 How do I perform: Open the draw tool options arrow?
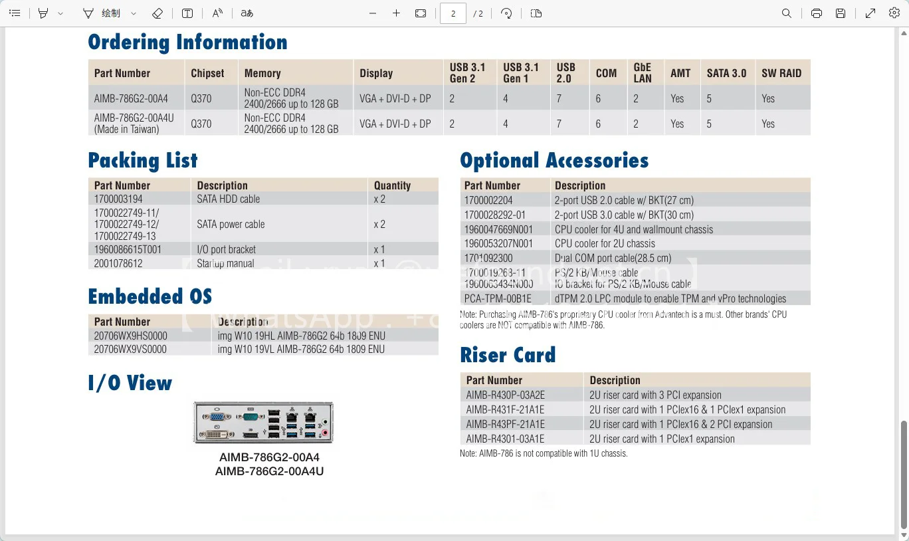(134, 13)
